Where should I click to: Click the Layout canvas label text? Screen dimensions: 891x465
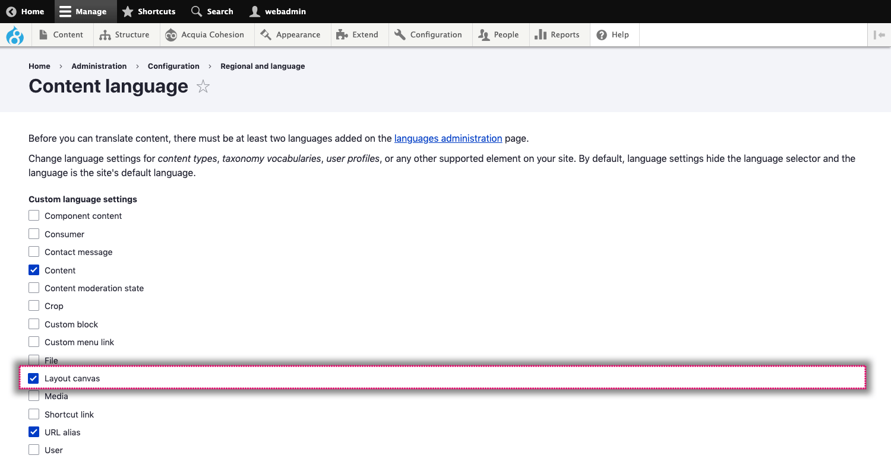point(72,378)
